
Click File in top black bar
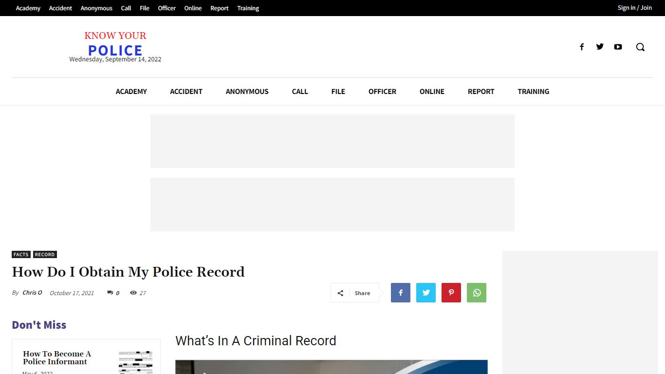(x=145, y=8)
